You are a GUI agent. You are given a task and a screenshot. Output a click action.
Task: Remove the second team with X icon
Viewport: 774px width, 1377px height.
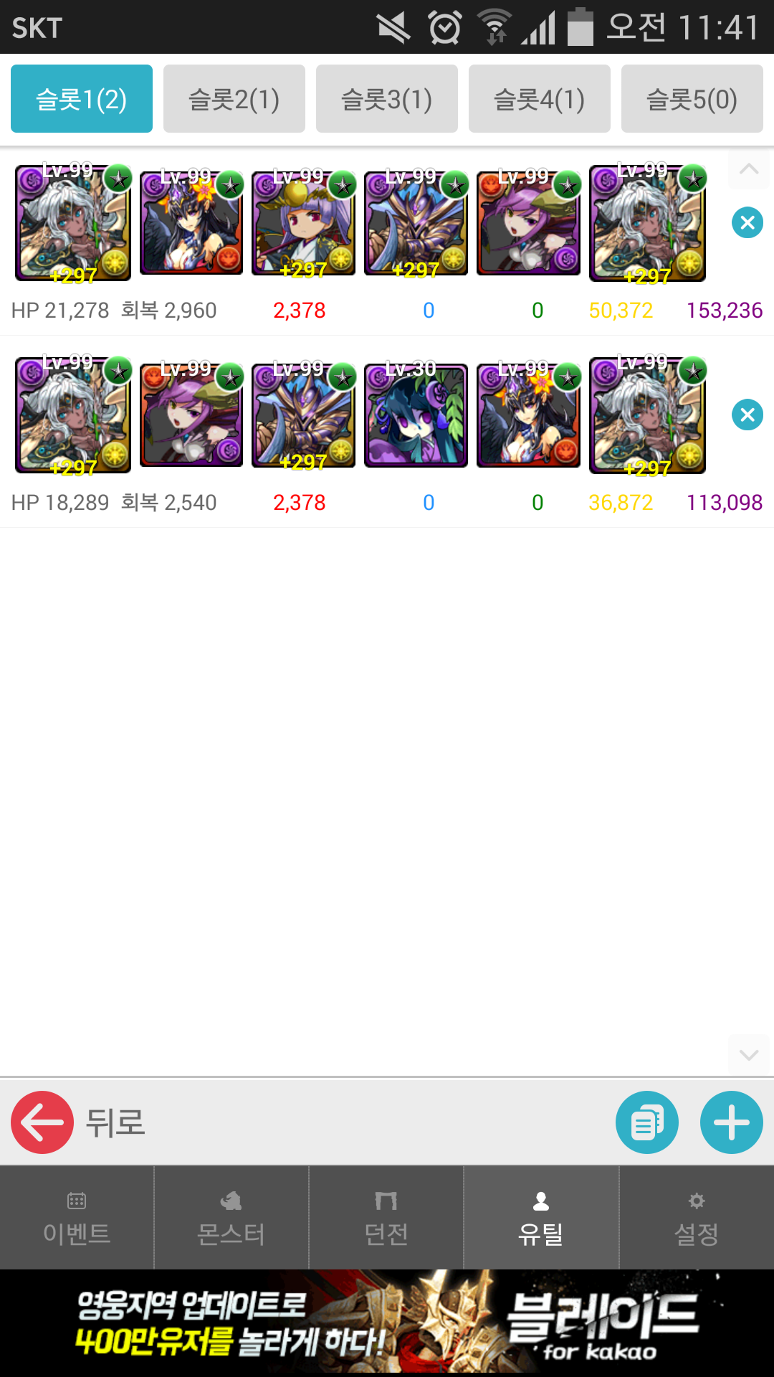pyautogui.click(x=747, y=415)
